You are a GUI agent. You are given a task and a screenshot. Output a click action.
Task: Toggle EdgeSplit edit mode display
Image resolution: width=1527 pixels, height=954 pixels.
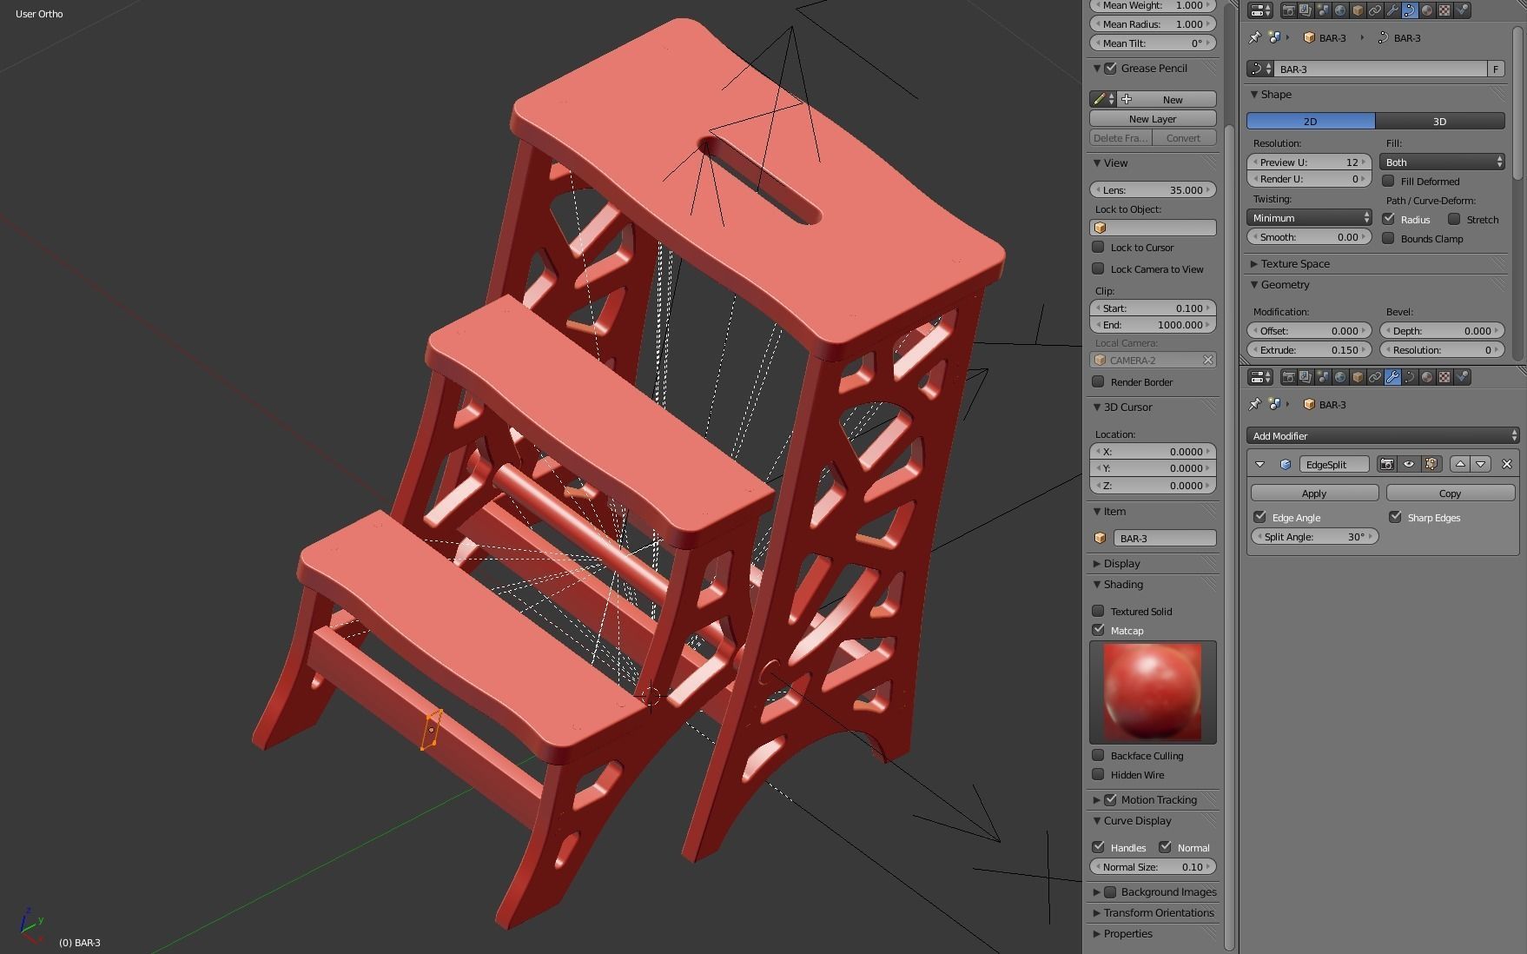(x=1431, y=464)
